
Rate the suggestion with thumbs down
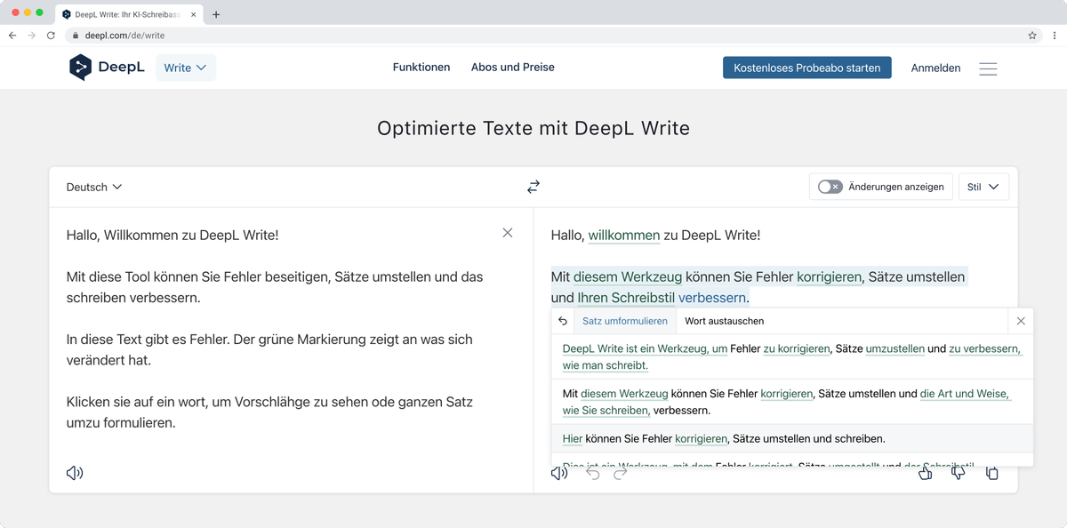(x=959, y=472)
